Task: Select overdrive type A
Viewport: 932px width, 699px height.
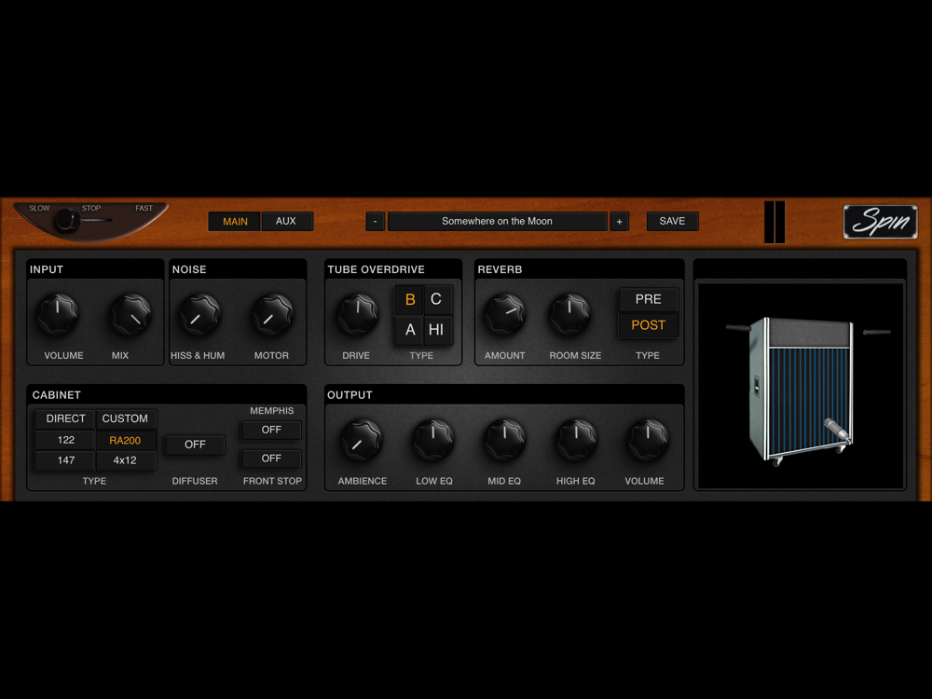Action: [409, 330]
